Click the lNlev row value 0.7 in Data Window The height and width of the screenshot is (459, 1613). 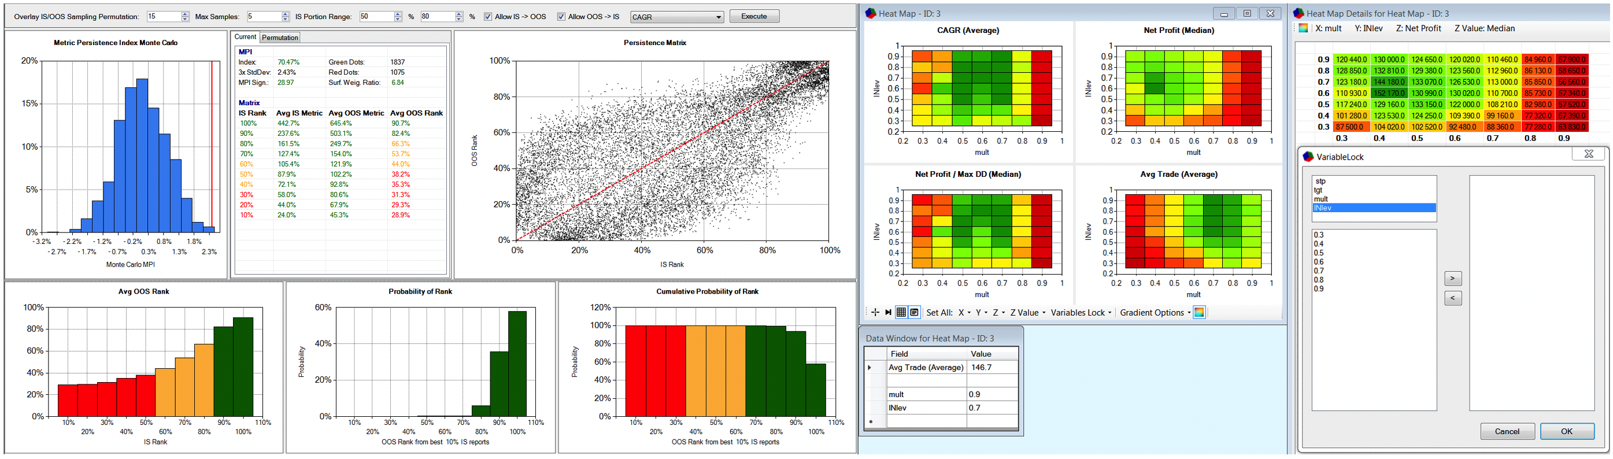point(992,408)
